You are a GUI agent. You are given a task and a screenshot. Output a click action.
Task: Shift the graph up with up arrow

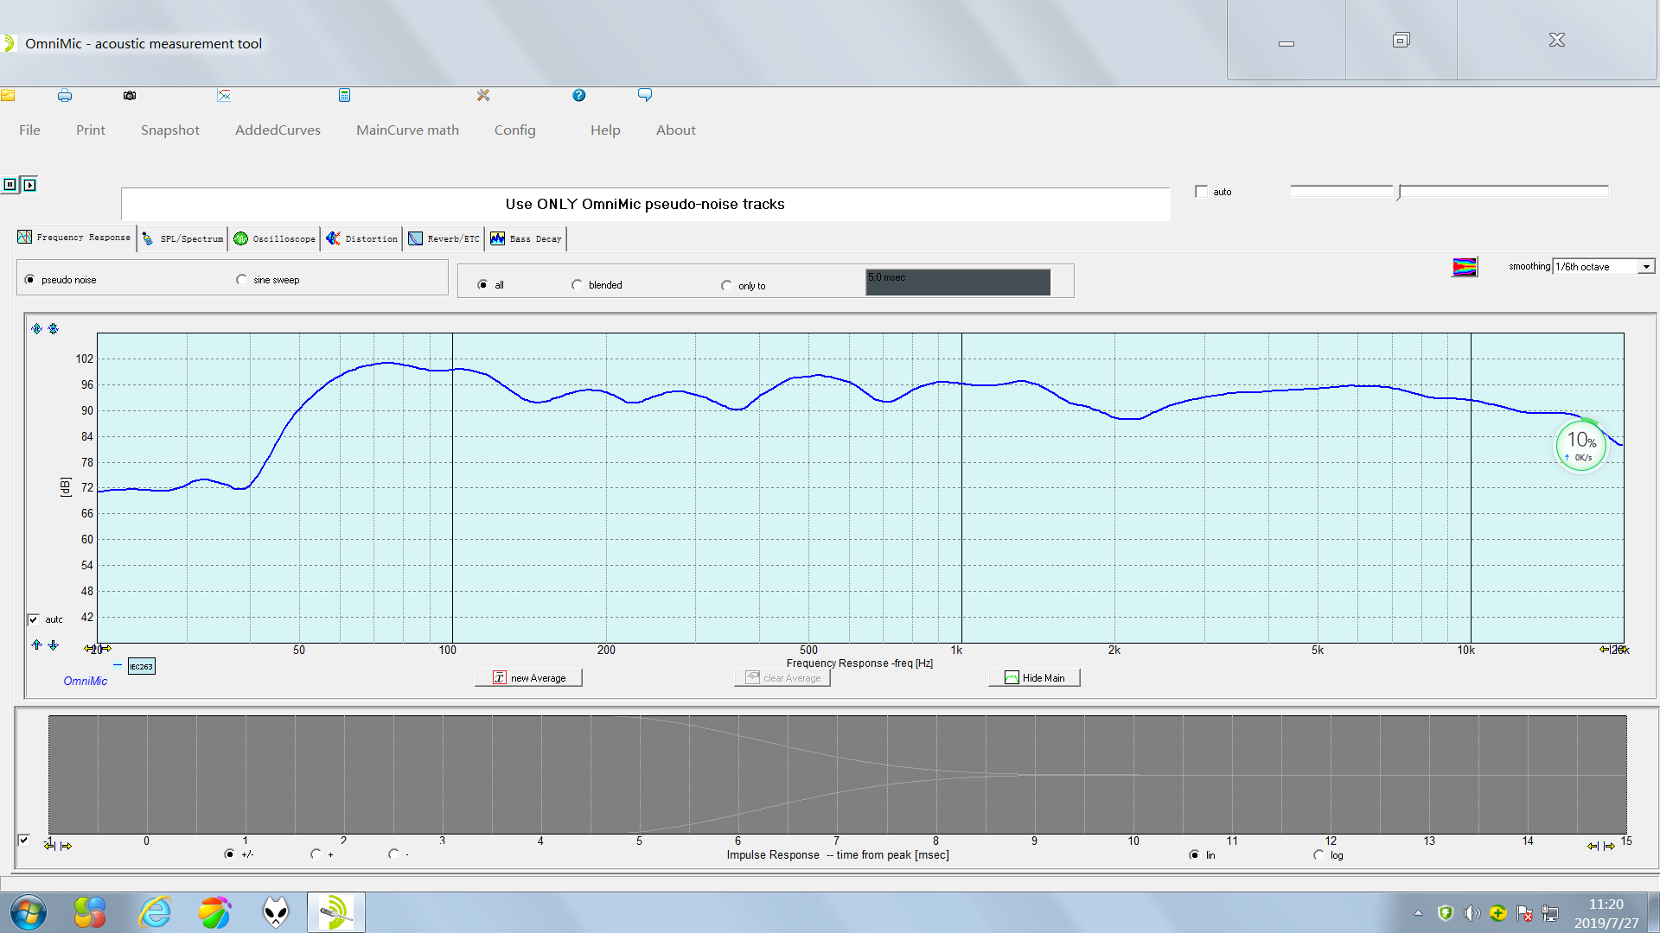36,644
